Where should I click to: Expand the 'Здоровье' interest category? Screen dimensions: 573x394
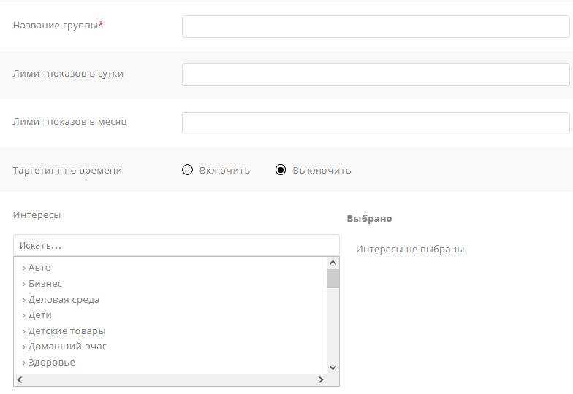coord(50,363)
